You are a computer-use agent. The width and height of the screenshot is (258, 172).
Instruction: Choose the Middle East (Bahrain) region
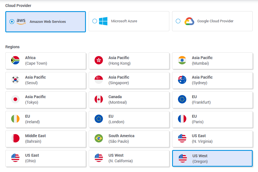[x=45, y=139]
